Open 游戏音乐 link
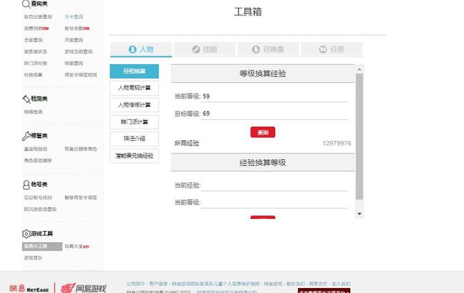The height and width of the screenshot is (293, 464). 33,257
